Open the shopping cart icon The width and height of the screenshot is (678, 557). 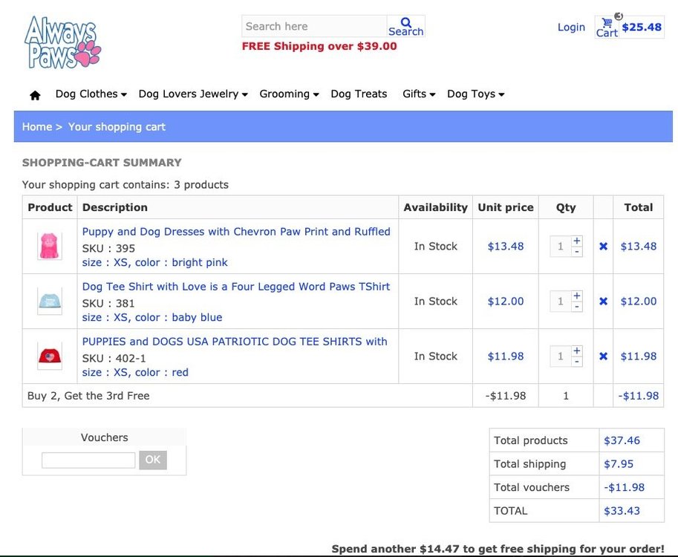(607, 23)
